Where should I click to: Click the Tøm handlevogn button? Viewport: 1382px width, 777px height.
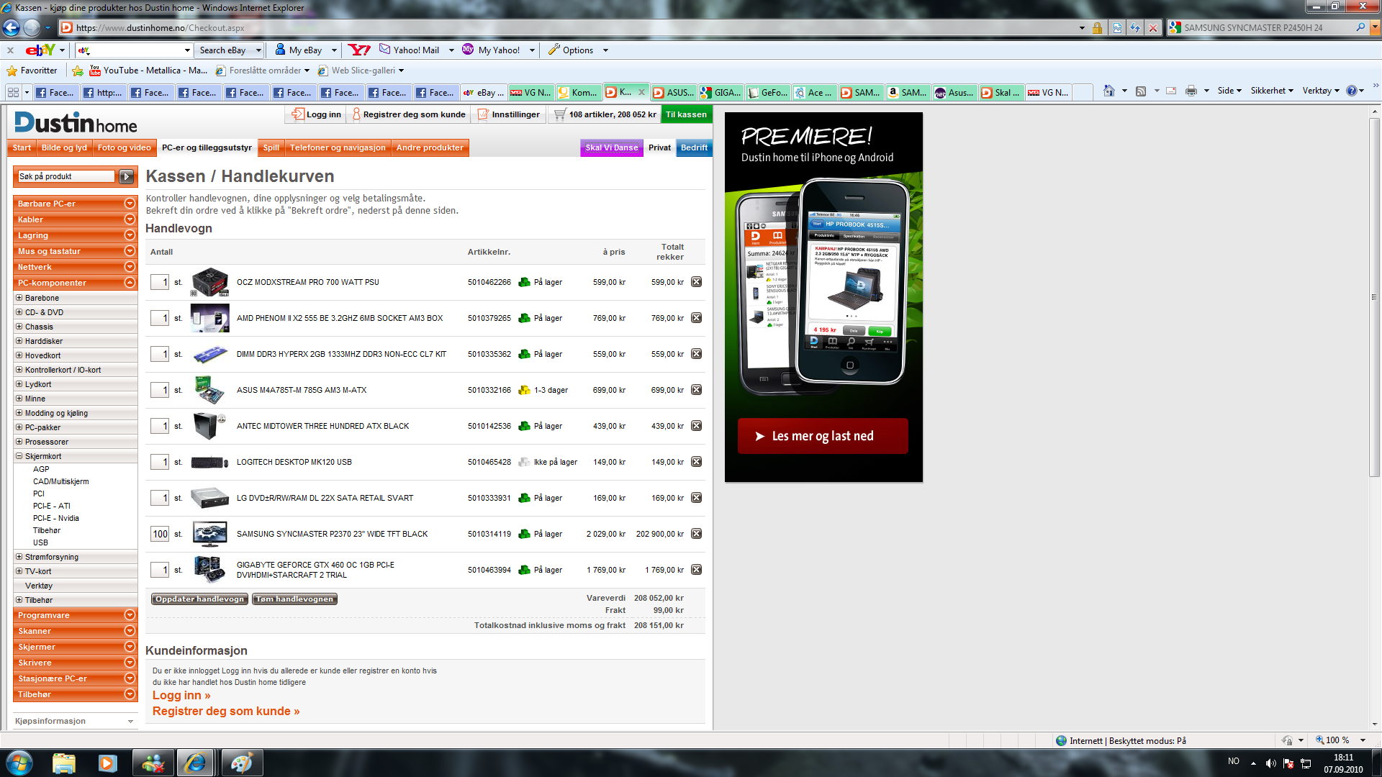(x=294, y=599)
